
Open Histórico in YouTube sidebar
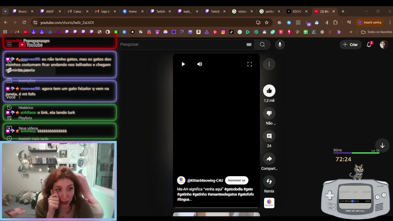[25, 108]
